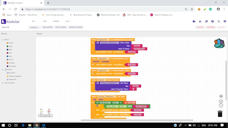Zoom out the blocks workspace
Viewport: 228px width, 128px height.
221,106
